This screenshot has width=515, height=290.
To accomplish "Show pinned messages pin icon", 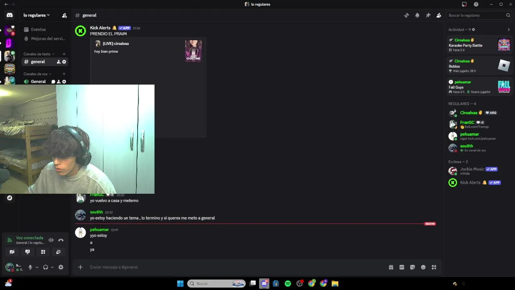I will pyautogui.click(x=428, y=15).
